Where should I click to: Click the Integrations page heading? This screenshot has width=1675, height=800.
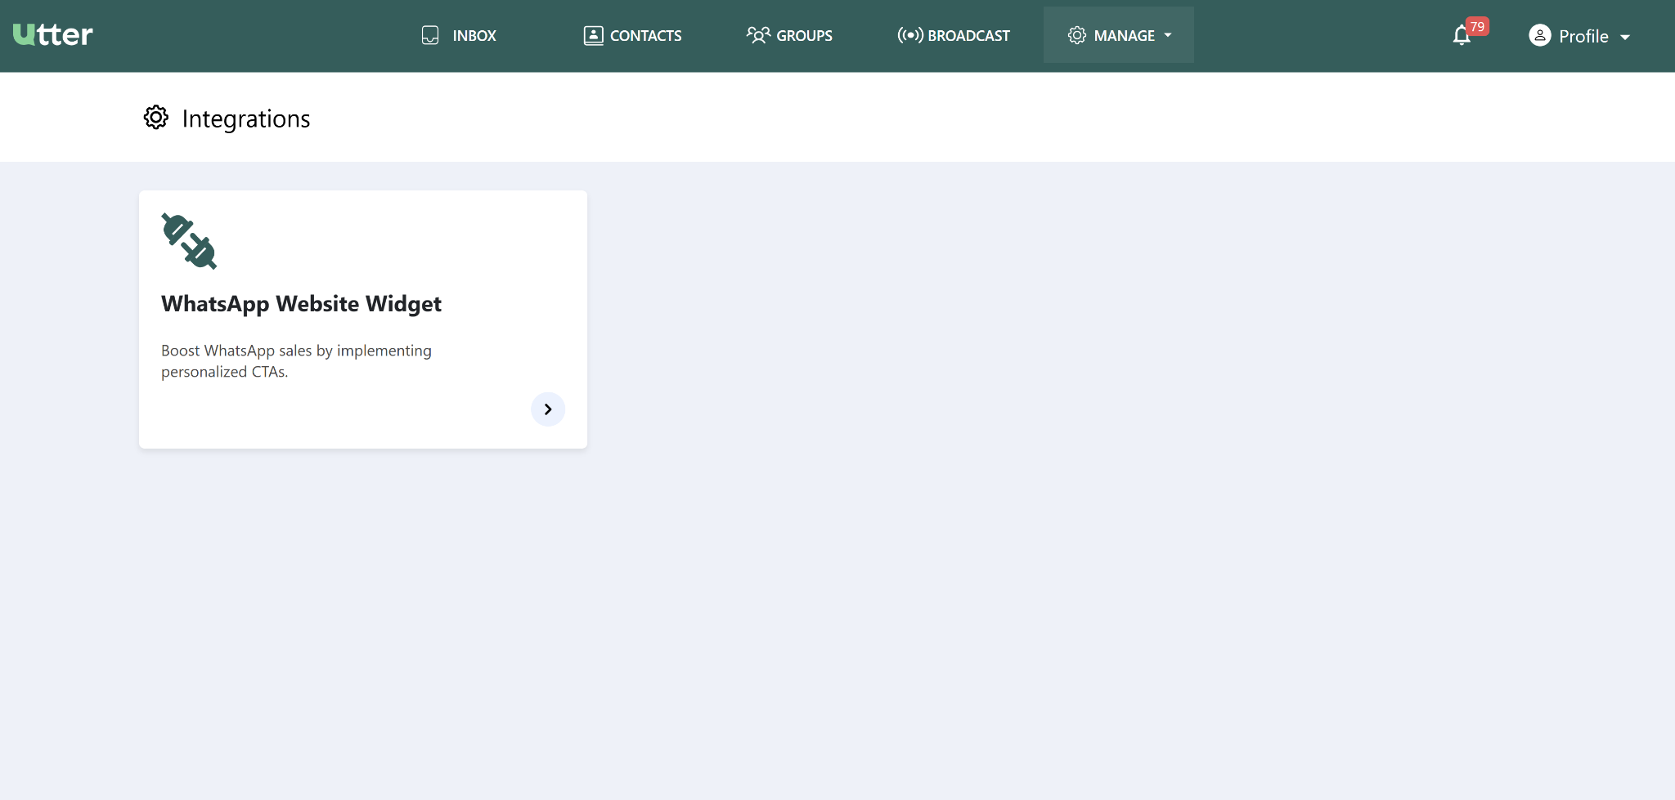pyautogui.click(x=246, y=119)
